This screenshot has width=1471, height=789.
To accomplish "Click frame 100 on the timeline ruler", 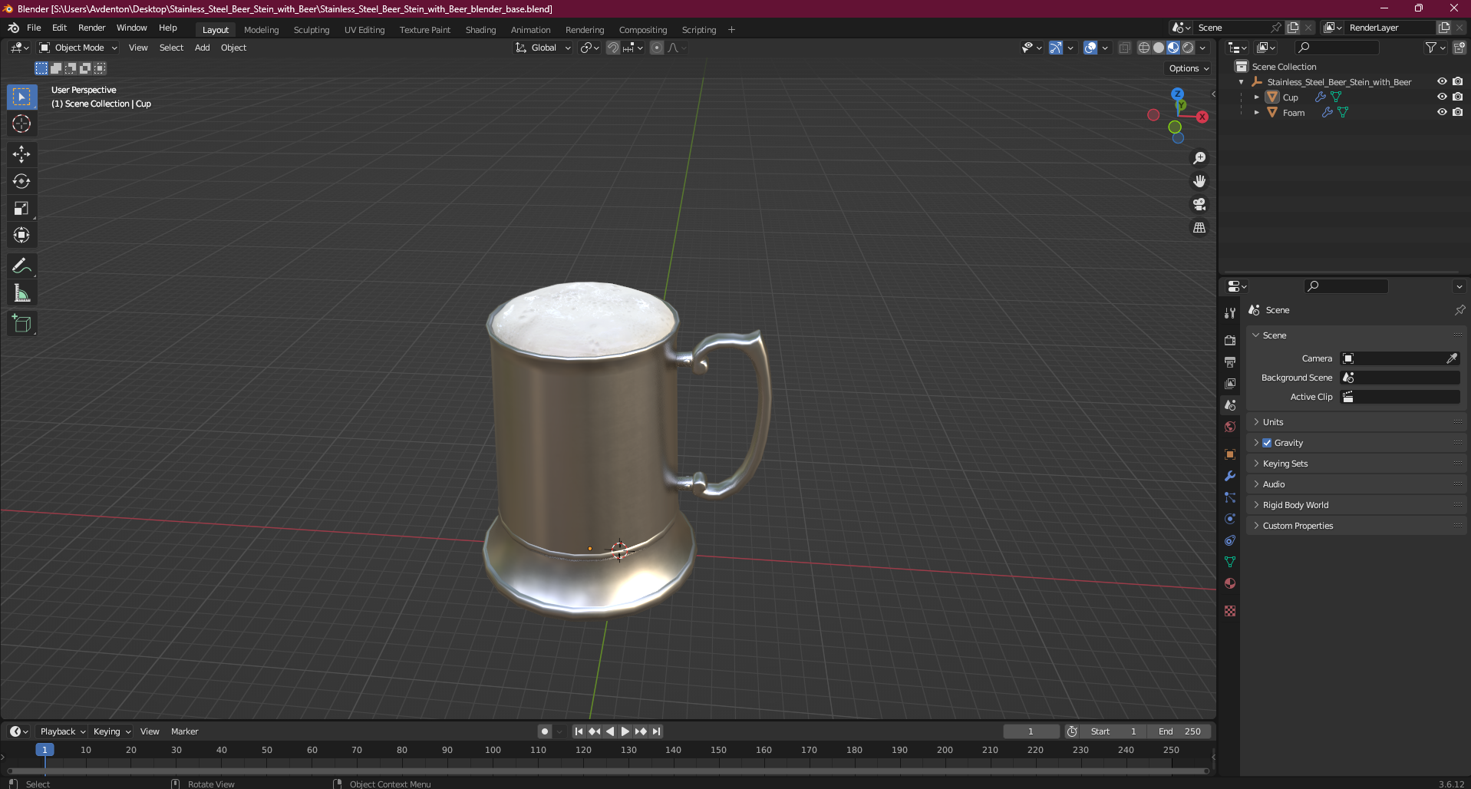I will click(493, 750).
